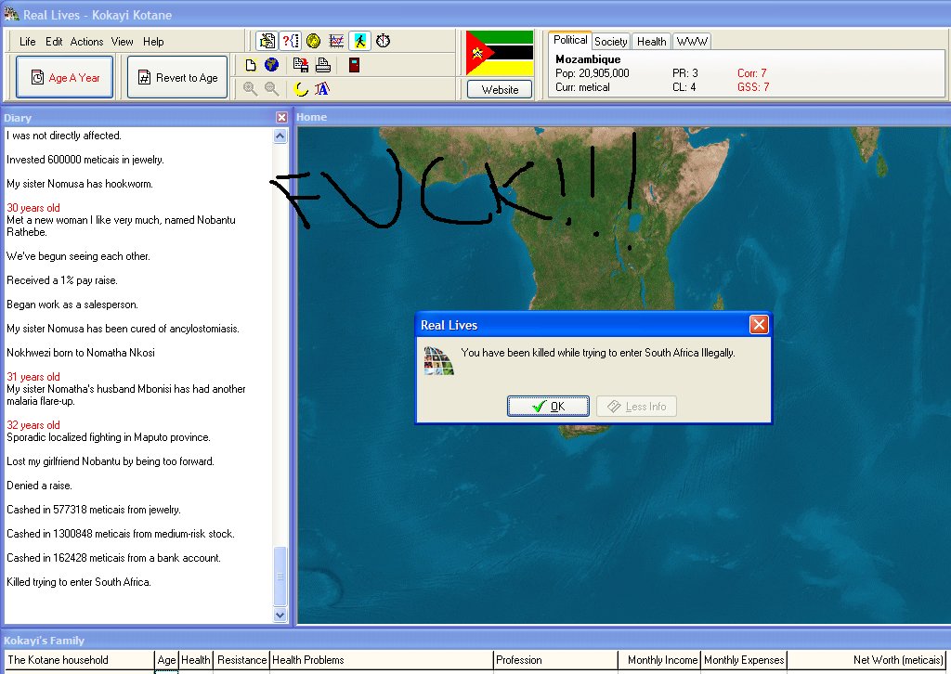Start a new life with blank page icon
The width and height of the screenshot is (951, 674).
point(251,65)
